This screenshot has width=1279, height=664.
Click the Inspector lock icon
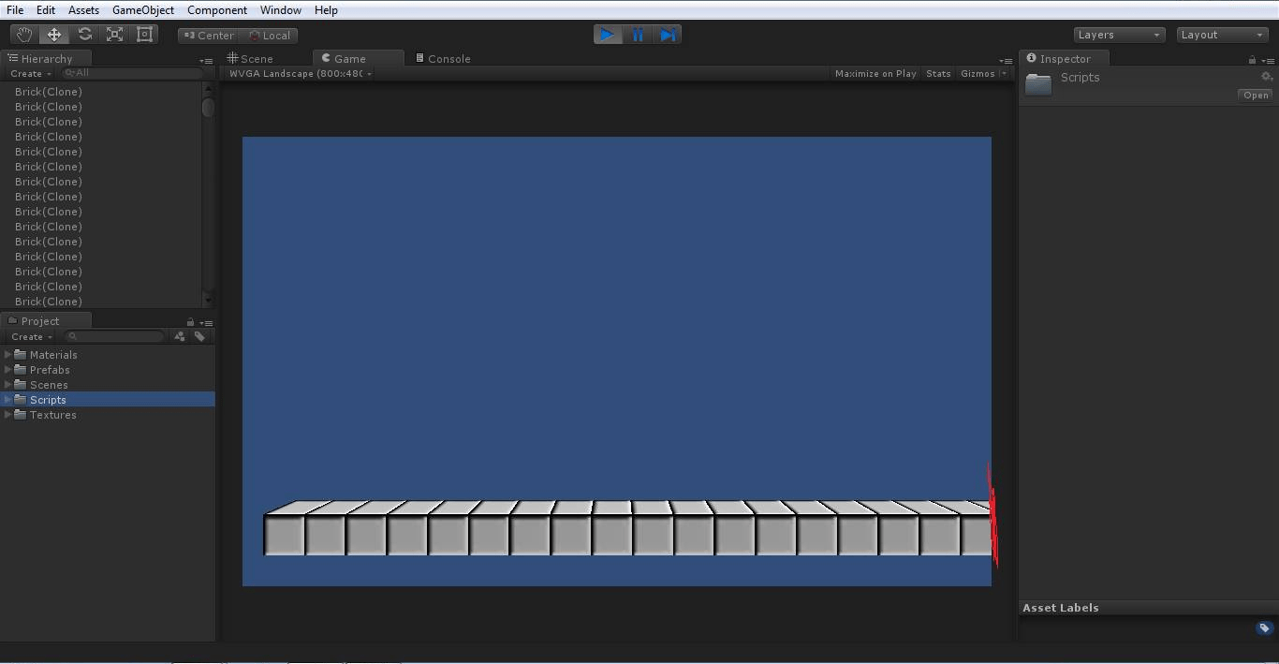(1252, 58)
